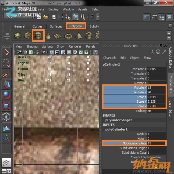Toggle textured display in viewport
This screenshot has width=174, height=174.
pyautogui.click(x=81, y=52)
